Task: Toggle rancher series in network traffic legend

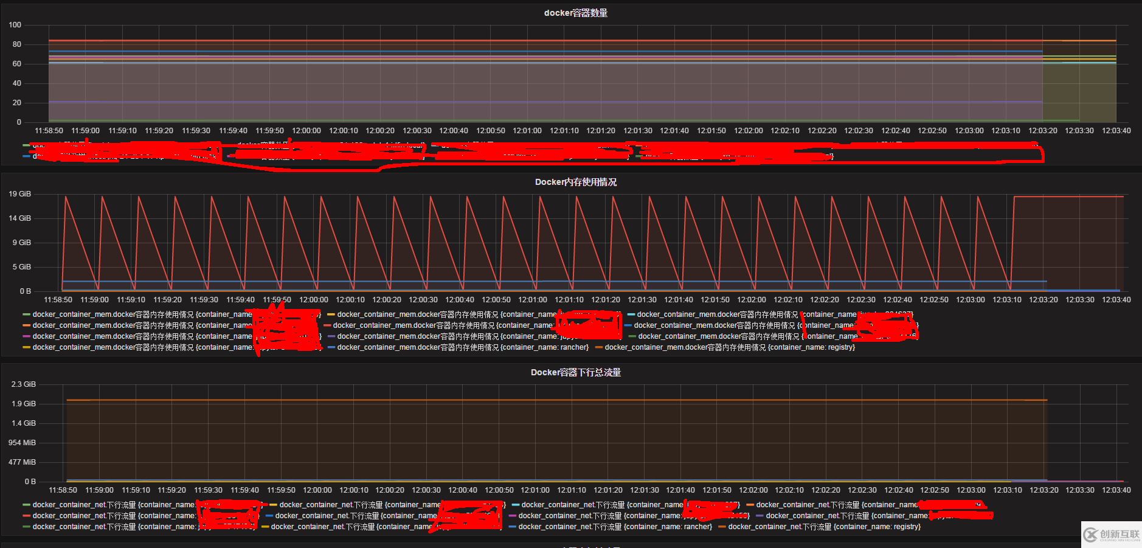Action: pos(615,527)
